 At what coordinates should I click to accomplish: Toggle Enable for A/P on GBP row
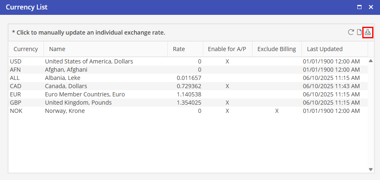[x=227, y=103]
